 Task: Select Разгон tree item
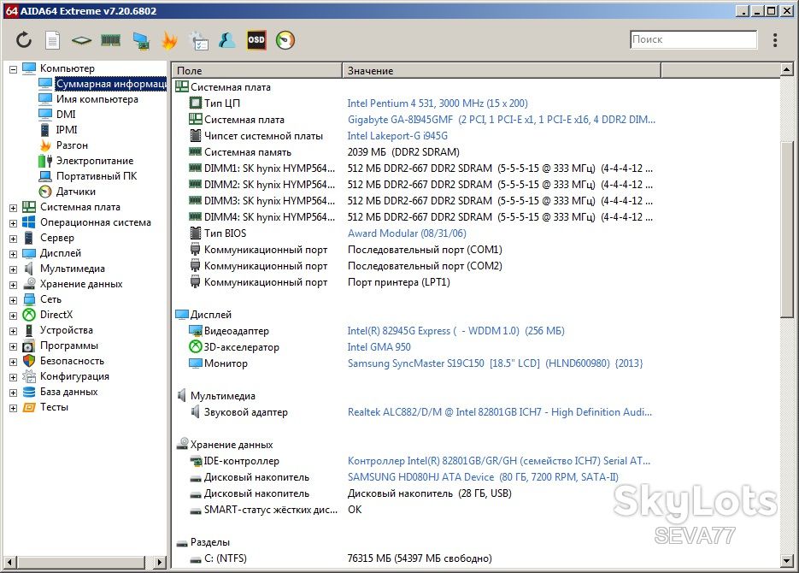click(x=72, y=145)
